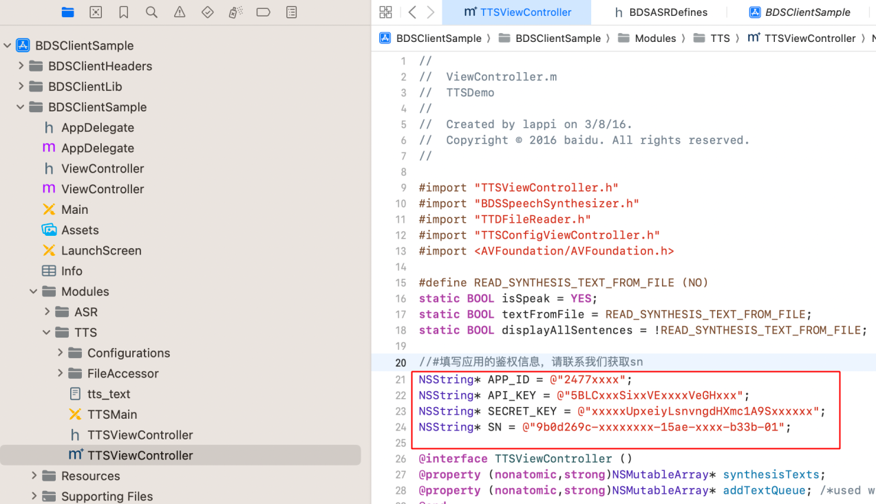Open the Project navigator folder icon
The image size is (876, 504).
[x=67, y=12]
